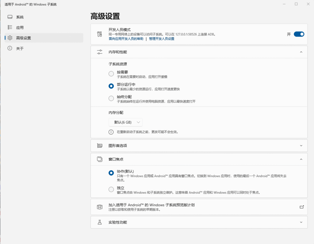
Task: Open external link icon for 预览版计划
Action: [x=301, y=207]
